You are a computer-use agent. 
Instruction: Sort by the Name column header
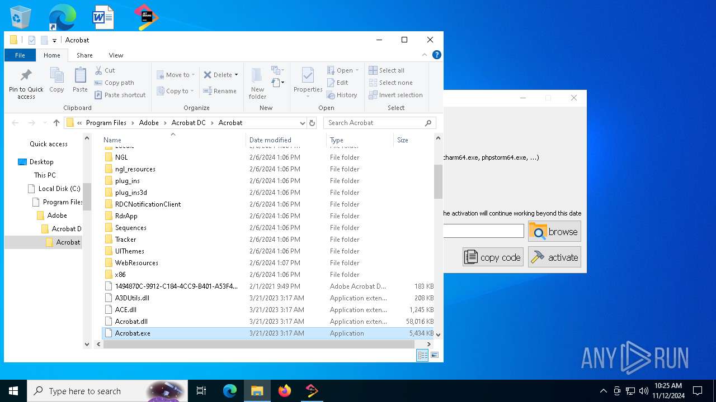tap(173, 140)
